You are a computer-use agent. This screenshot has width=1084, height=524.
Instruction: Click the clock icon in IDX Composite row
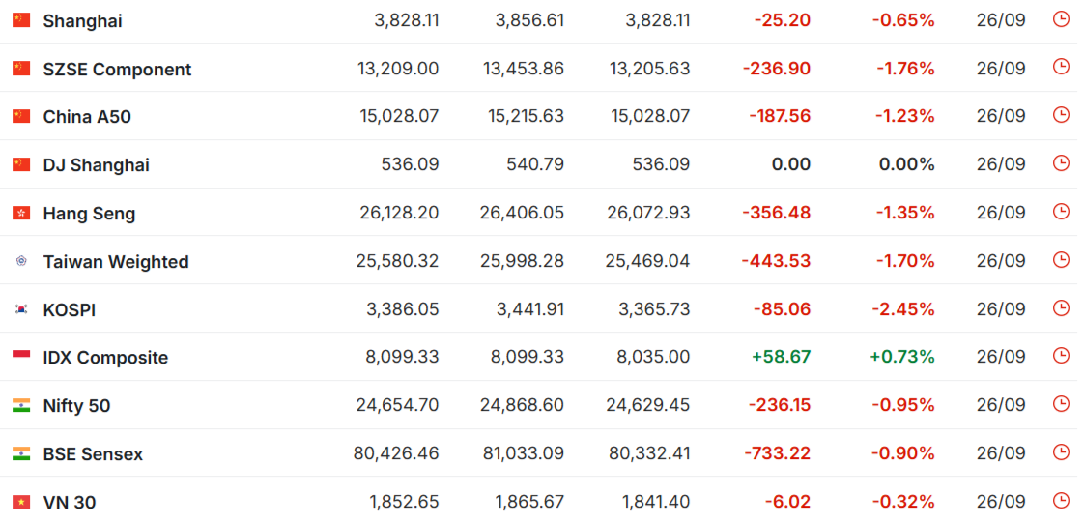pyautogui.click(x=1061, y=356)
